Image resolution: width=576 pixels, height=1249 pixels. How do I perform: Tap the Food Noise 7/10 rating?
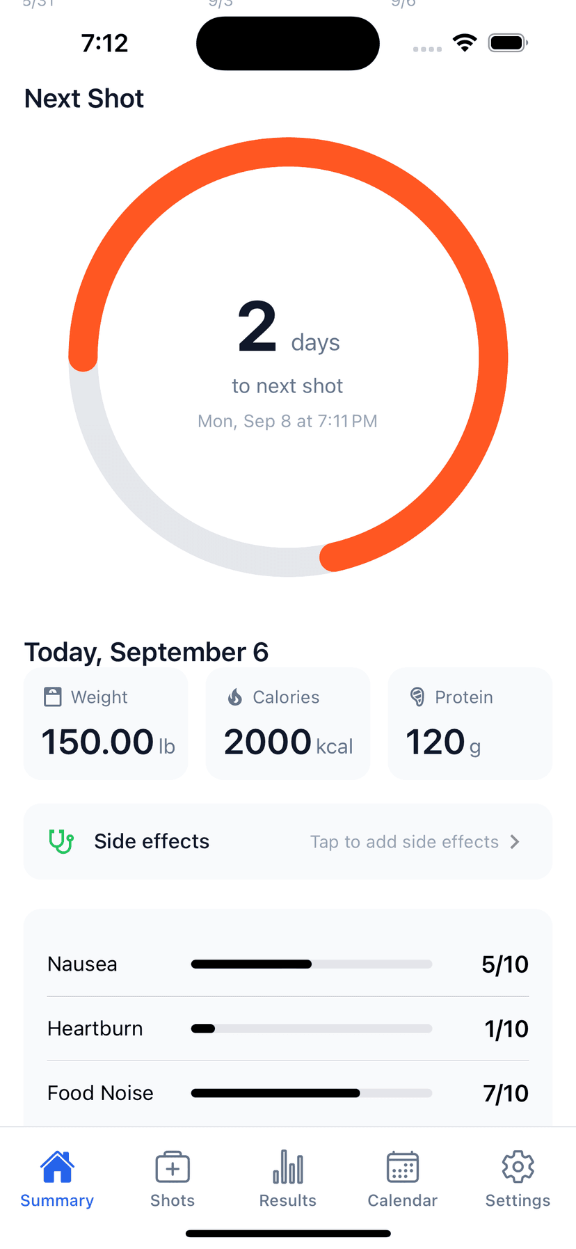pos(506,1093)
